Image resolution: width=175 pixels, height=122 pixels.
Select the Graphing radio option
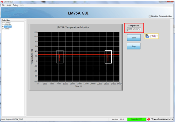click(x=3, y=27)
